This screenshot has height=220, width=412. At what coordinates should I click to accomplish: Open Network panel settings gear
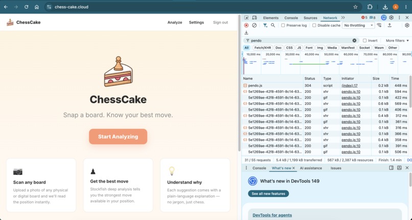point(407,25)
